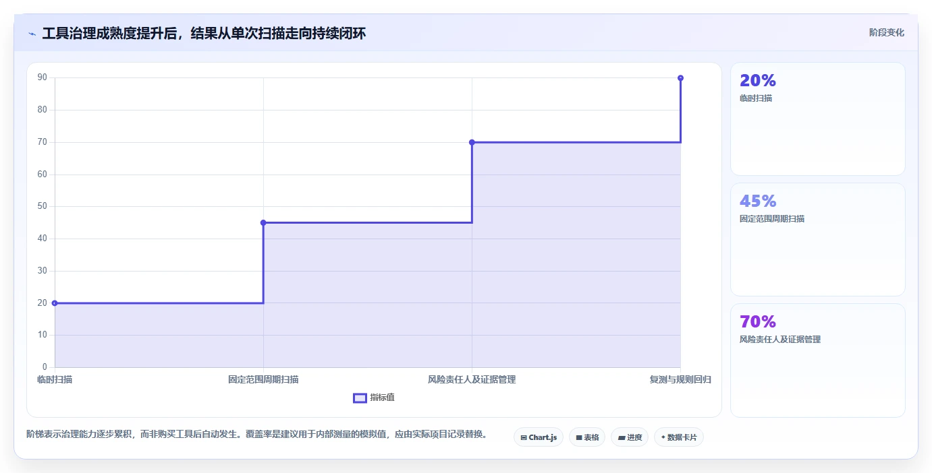The image size is (932, 473).
Task: Click the x-axis label 复测与规则回归
Action: point(680,379)
